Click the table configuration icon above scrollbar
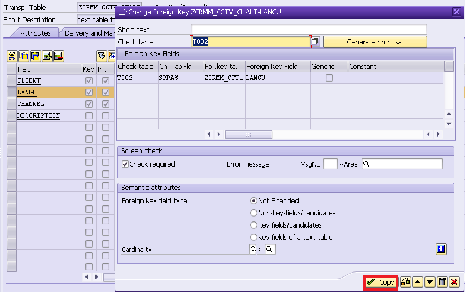Viewport: 465px width, 292px height. (449, 66)
